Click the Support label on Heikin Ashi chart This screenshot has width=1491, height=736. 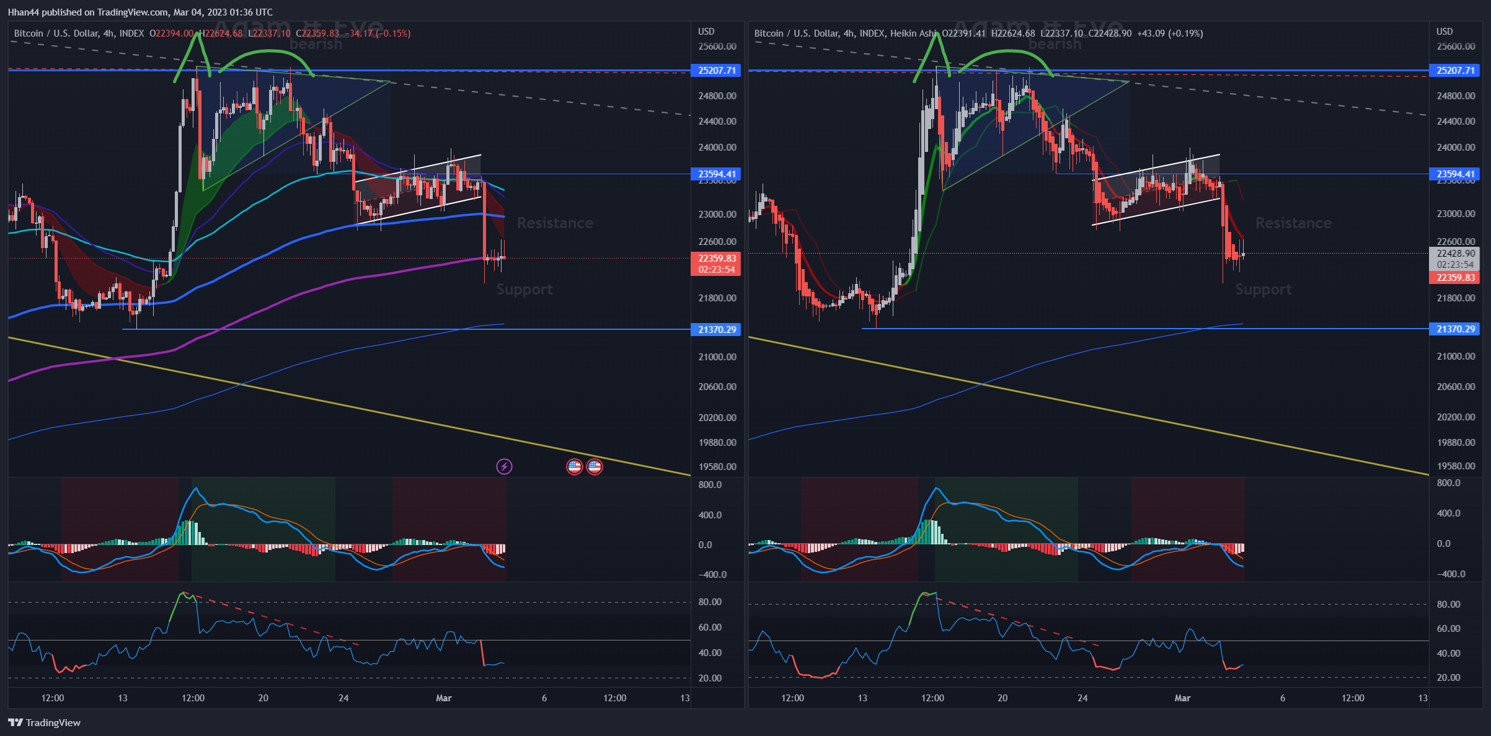coord(1263,290)
